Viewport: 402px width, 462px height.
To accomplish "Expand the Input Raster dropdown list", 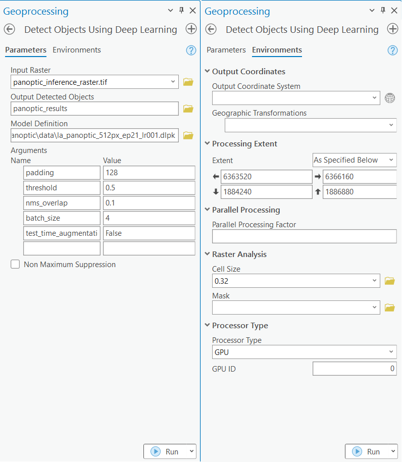I will [173, 82].
